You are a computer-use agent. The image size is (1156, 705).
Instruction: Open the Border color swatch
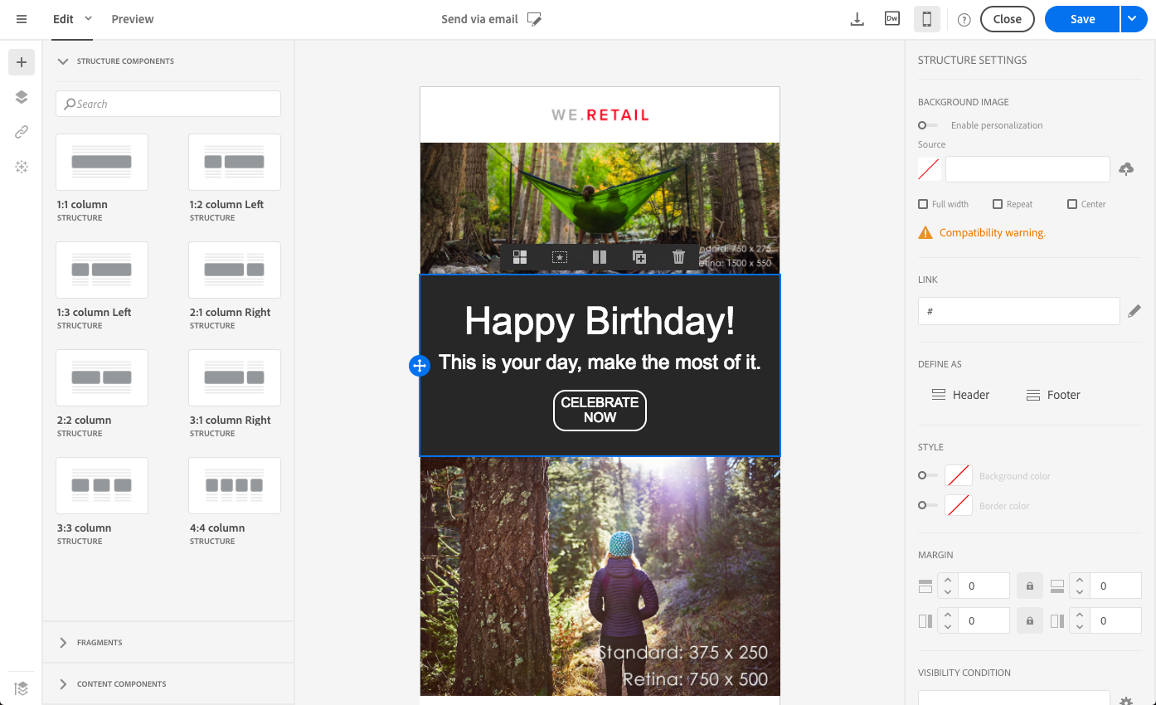point(959,505)
